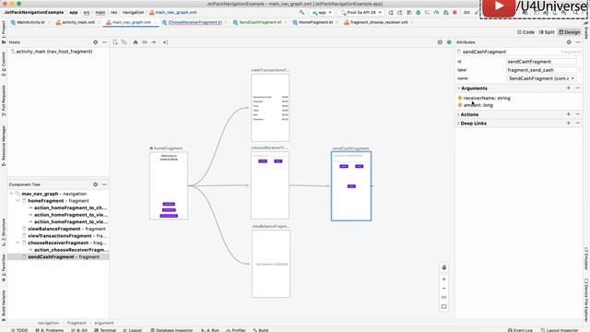Add a new action with plus

point(569,114)
